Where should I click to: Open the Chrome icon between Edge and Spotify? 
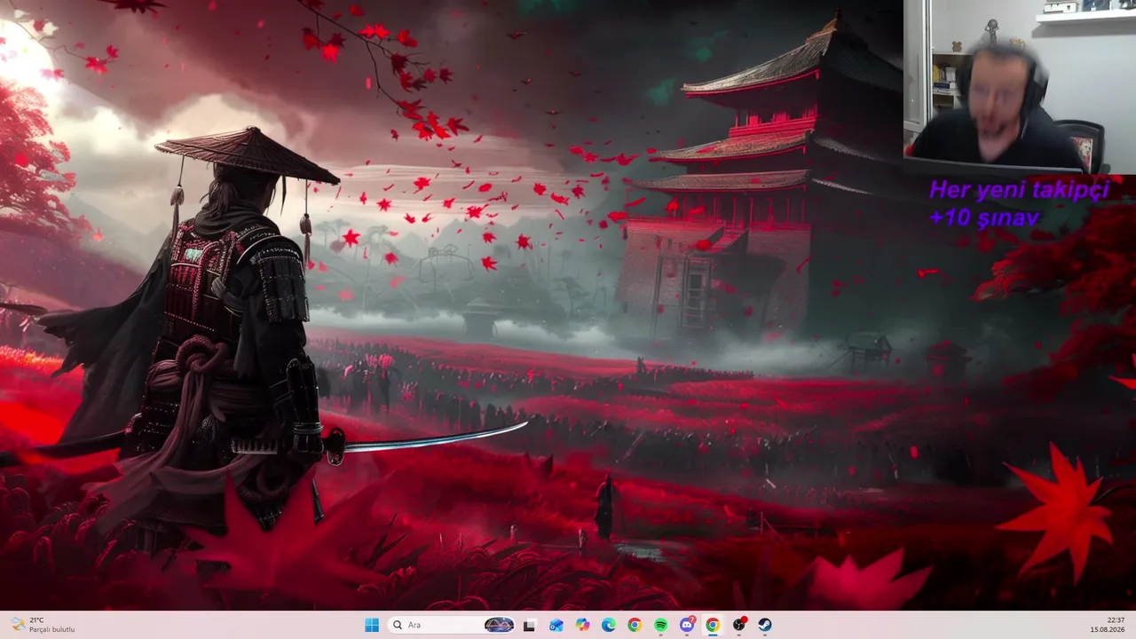(635, 625)
